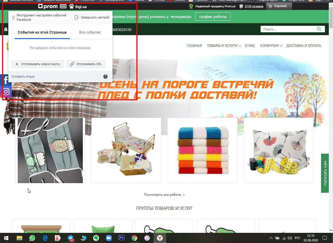Click the volume tray icon
Screen dimensions: 333x243
pyautogui.click(x=290, y=238)
